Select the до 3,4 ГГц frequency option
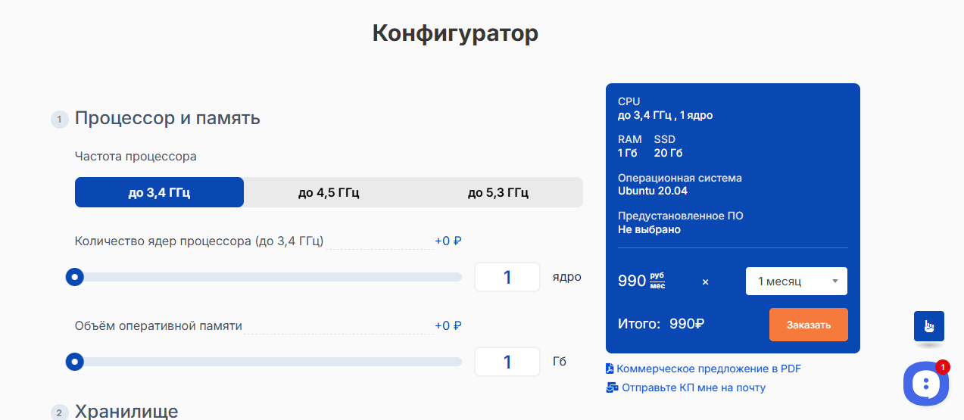 159,192
